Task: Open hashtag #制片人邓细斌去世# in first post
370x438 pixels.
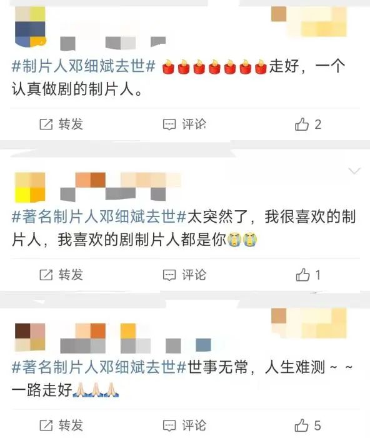Action: (83, 66)
